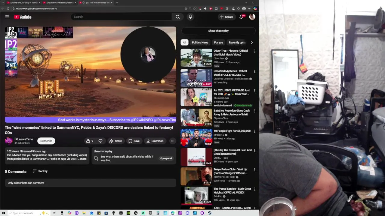Image resolution: width=385 pixels, height=216 pixels.
Task: Click the Windows taskbar search box
Action: coord(28,213)
